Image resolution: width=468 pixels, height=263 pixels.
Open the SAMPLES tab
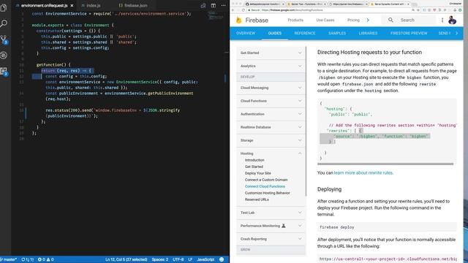pos(337,34)
